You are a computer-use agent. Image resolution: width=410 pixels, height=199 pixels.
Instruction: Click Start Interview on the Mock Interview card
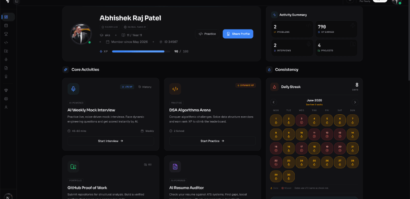coord(111,141)
